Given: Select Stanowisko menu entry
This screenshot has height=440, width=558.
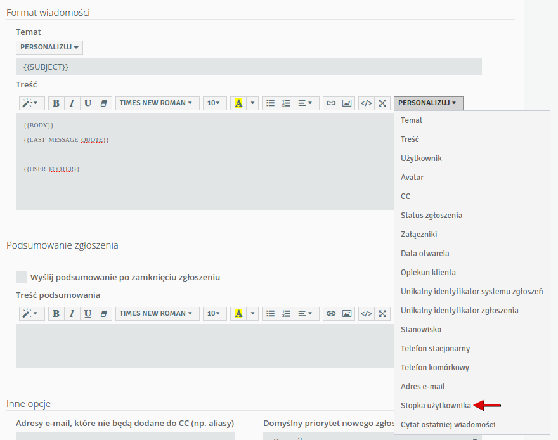Looking at the screenshot, I should click(472, 330).
